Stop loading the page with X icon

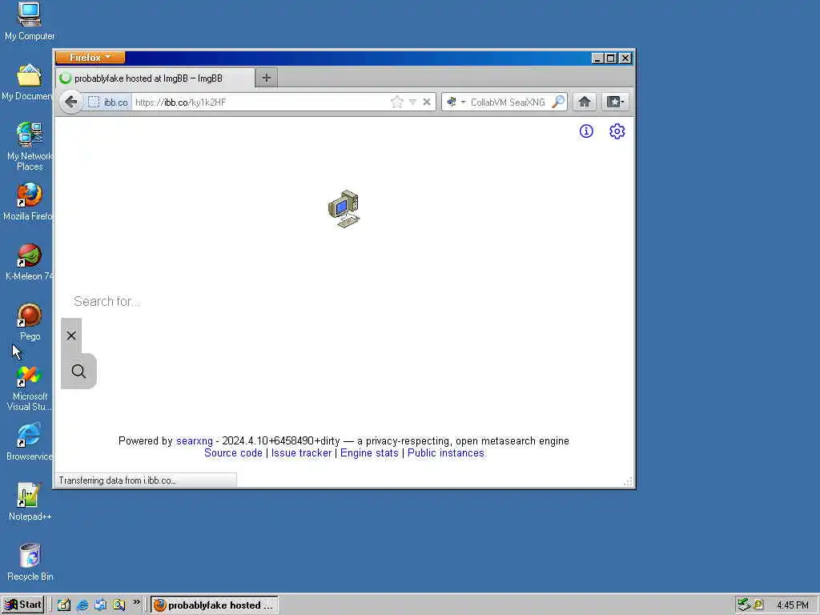427,102
